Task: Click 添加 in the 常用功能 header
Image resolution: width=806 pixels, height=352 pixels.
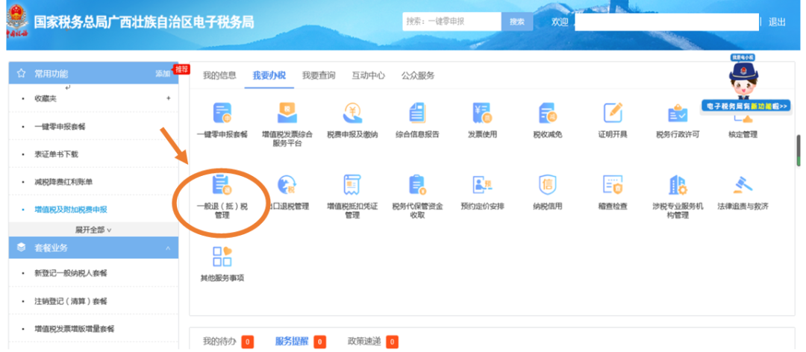Action: click(163, 74)
